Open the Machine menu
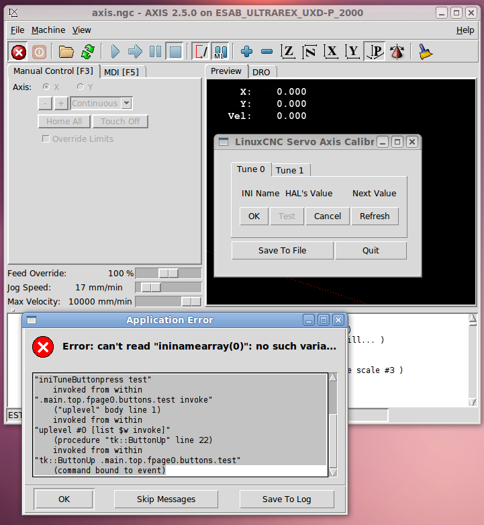 [48, 30]
